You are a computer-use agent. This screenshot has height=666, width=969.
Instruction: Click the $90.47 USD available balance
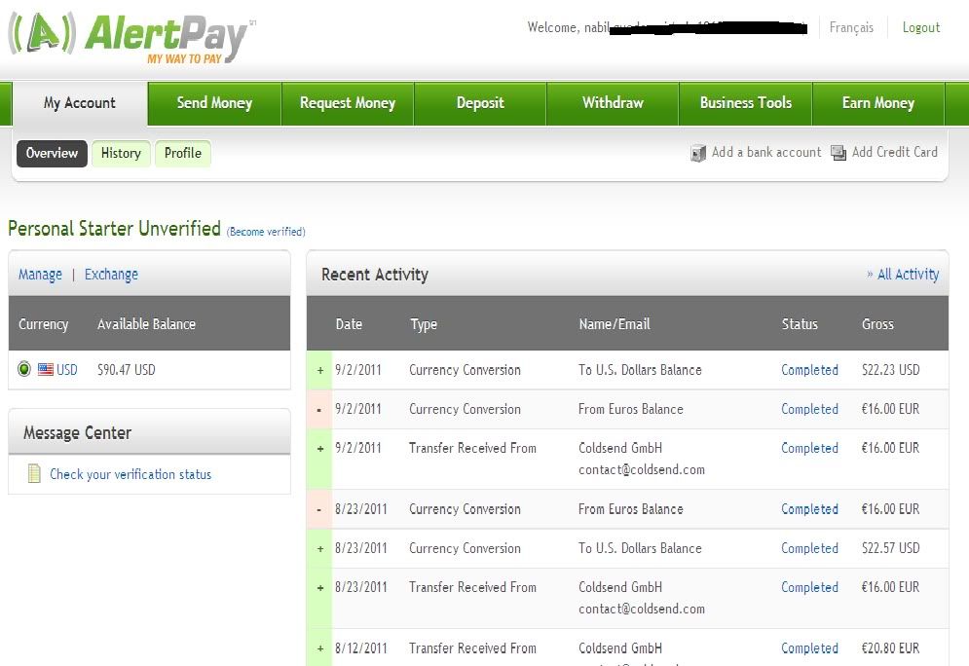[x=126, y=369]
